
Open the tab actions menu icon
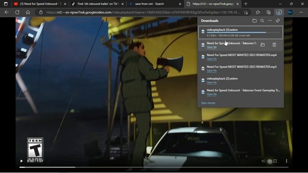click(6, 4)
